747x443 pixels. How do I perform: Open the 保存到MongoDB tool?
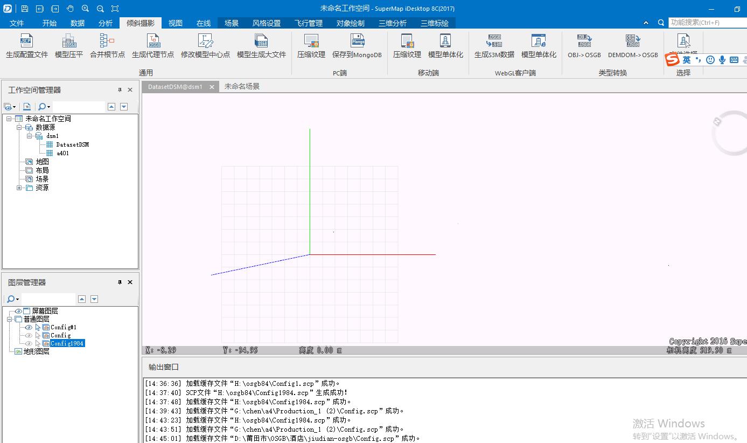coord(357,42)
